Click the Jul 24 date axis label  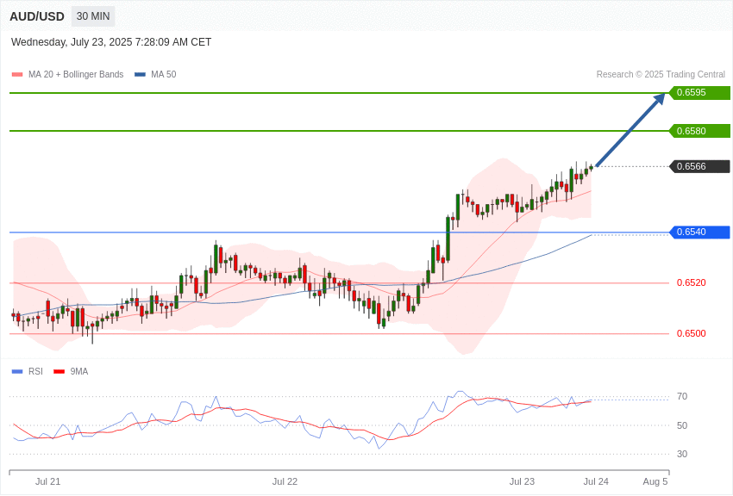tap(596, 482)
